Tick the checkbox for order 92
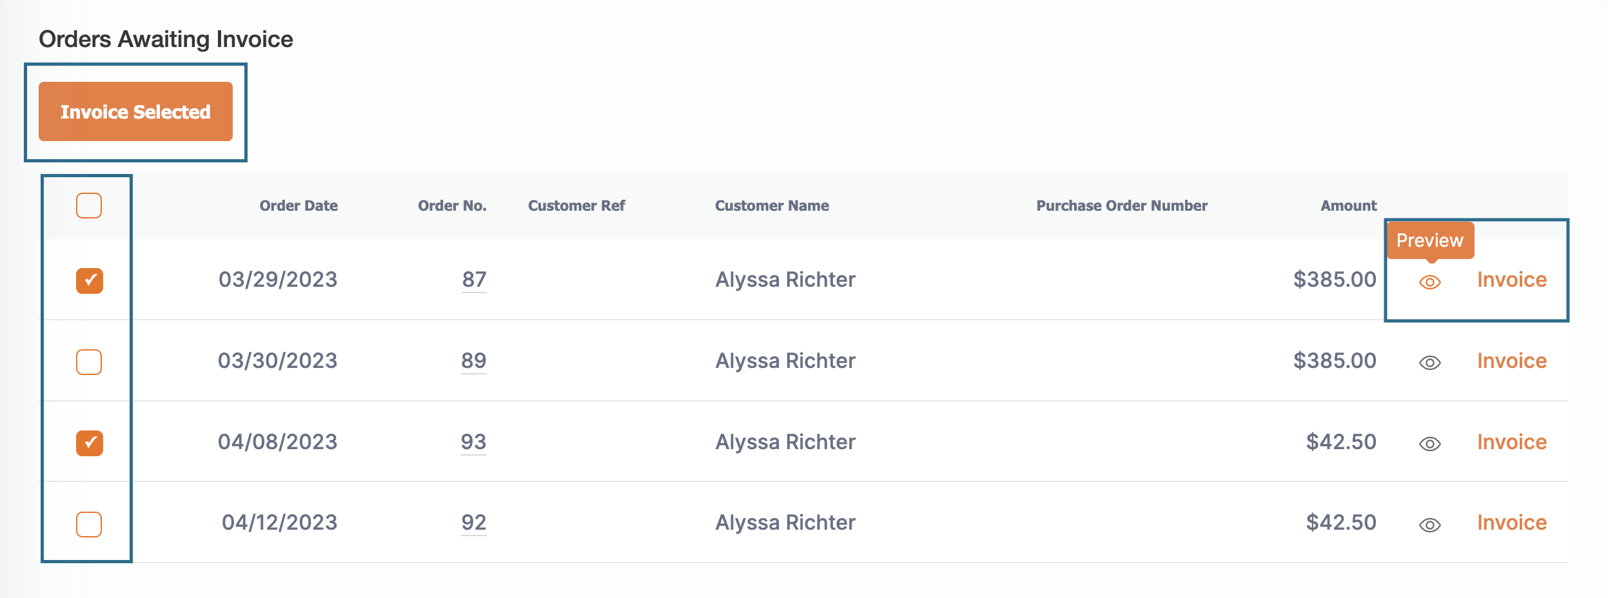Screen dimensions: 1608x598 pyautogui.click(x=89, y=525)
